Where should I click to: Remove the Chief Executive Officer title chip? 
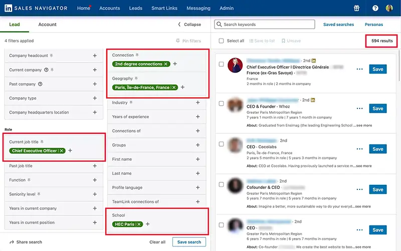pyautogui.click(x=61, y=151)
